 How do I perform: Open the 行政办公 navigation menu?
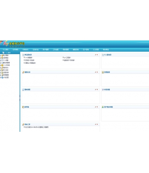[25, 50]
